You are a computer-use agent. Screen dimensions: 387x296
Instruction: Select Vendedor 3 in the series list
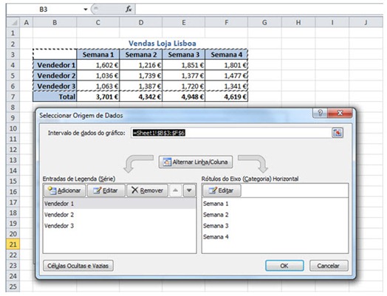click(120, 226)
